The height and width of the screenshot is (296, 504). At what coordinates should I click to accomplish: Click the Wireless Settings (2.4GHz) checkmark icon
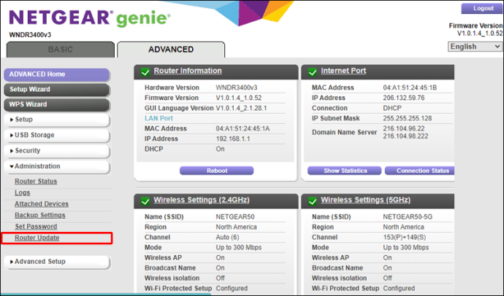[x=145, y=201]
